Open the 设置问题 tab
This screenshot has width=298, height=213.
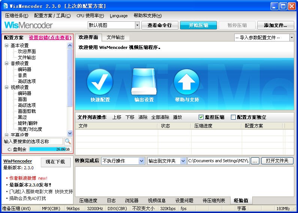click(184, 201)
